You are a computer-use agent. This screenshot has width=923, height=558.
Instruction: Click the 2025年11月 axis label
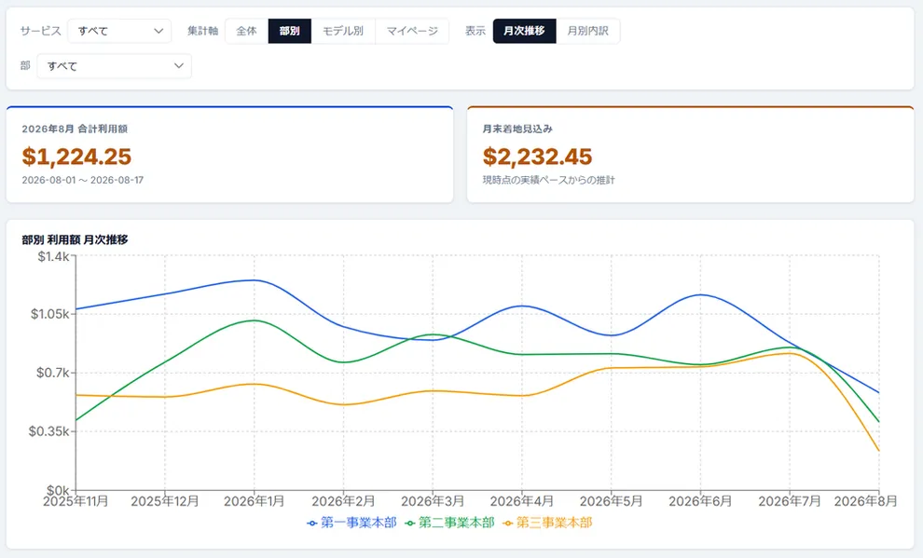pyautogui.click(x=76, y=501)
